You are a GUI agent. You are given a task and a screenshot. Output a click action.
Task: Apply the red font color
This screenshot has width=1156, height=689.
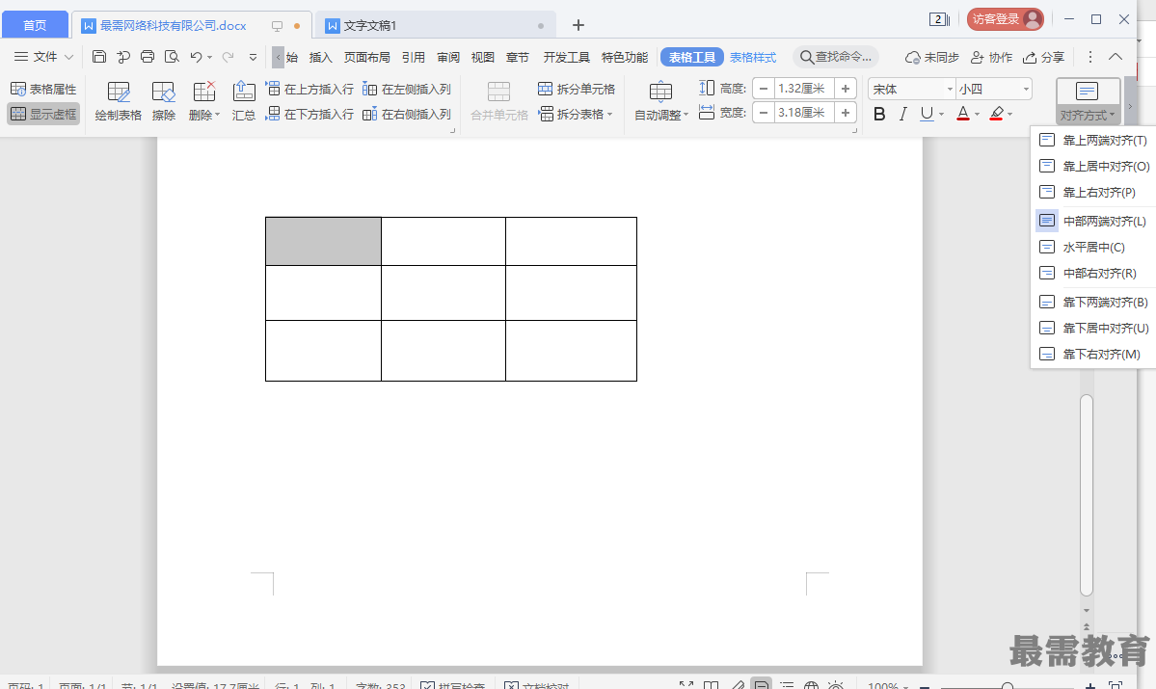[963, 115]
